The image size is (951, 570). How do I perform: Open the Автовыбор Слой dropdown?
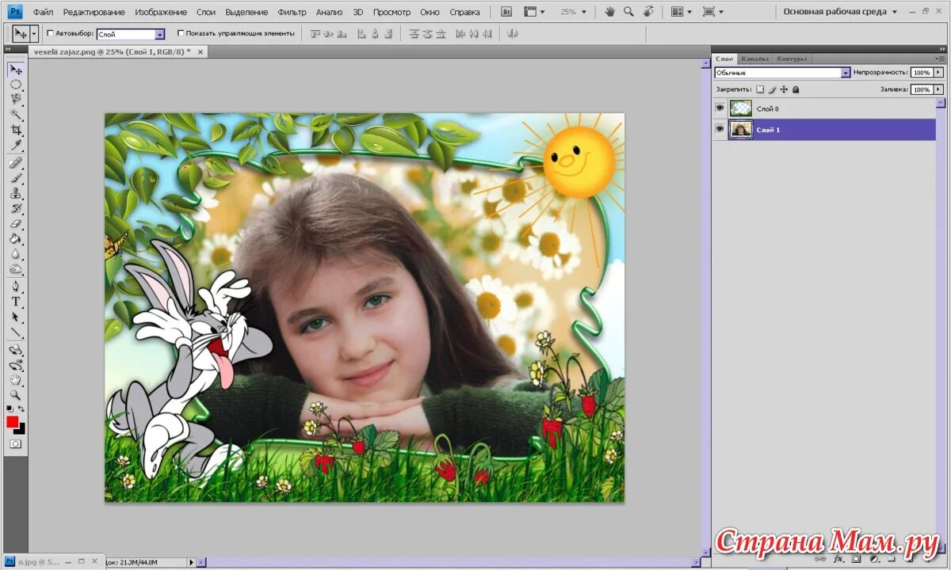point(159,34)
